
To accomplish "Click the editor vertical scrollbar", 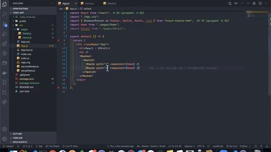I will click(x=270, y=54).
